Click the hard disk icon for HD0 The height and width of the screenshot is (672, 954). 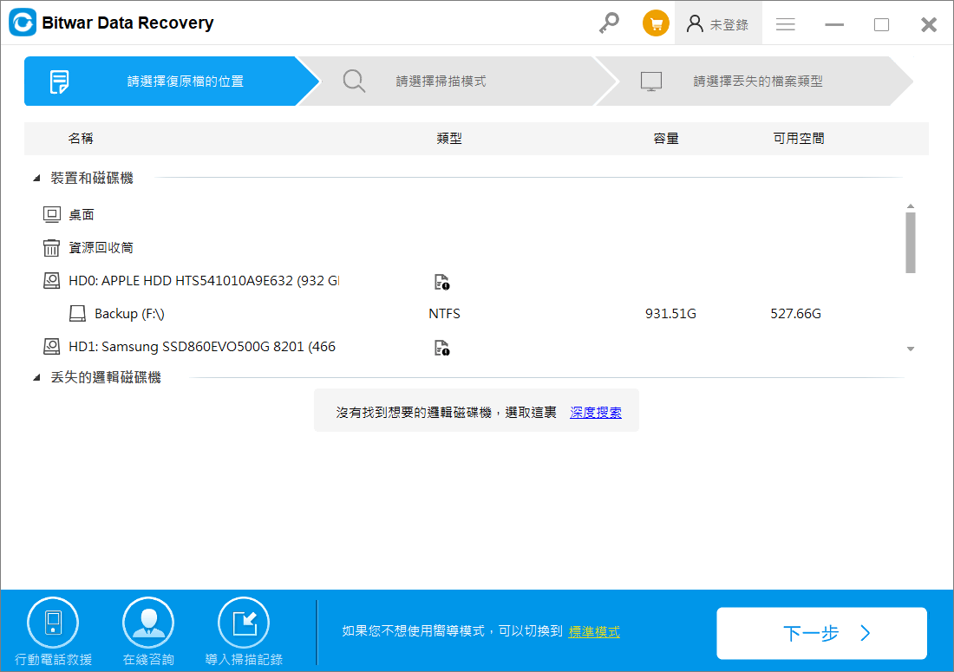52,280
